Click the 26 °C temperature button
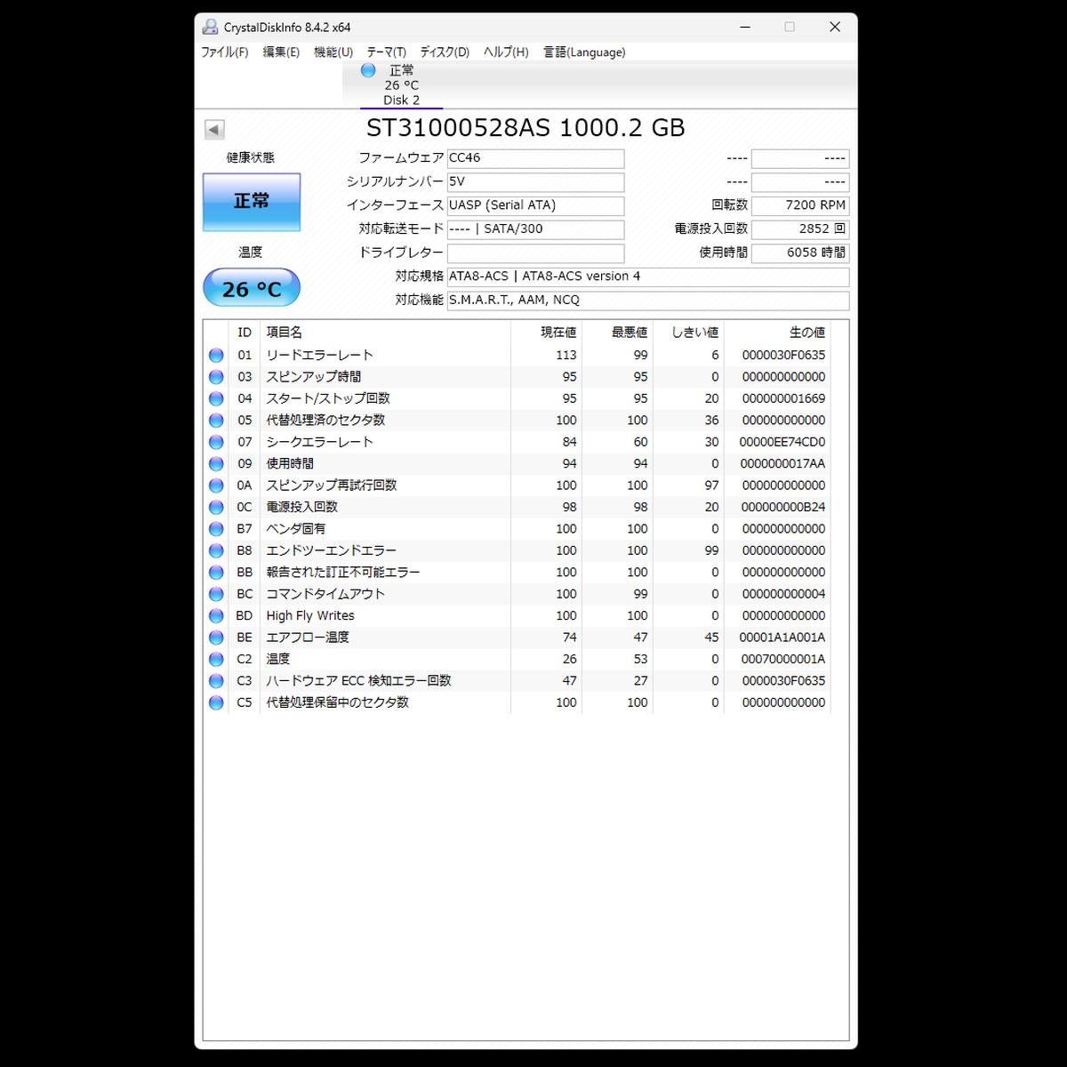This screenshot has height=1067, width=1067. point(252,288)
